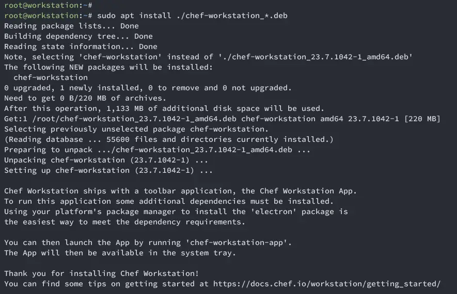Click the 'Setting up chef-workstation' line

click(x=108, y=170)
